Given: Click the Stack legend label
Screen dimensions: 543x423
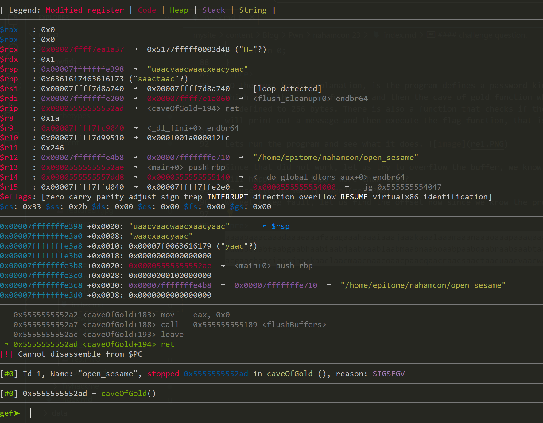Looking at the screenshot, I should pos(214,10).
